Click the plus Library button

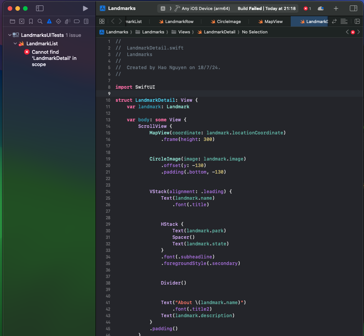click(336, 8)
